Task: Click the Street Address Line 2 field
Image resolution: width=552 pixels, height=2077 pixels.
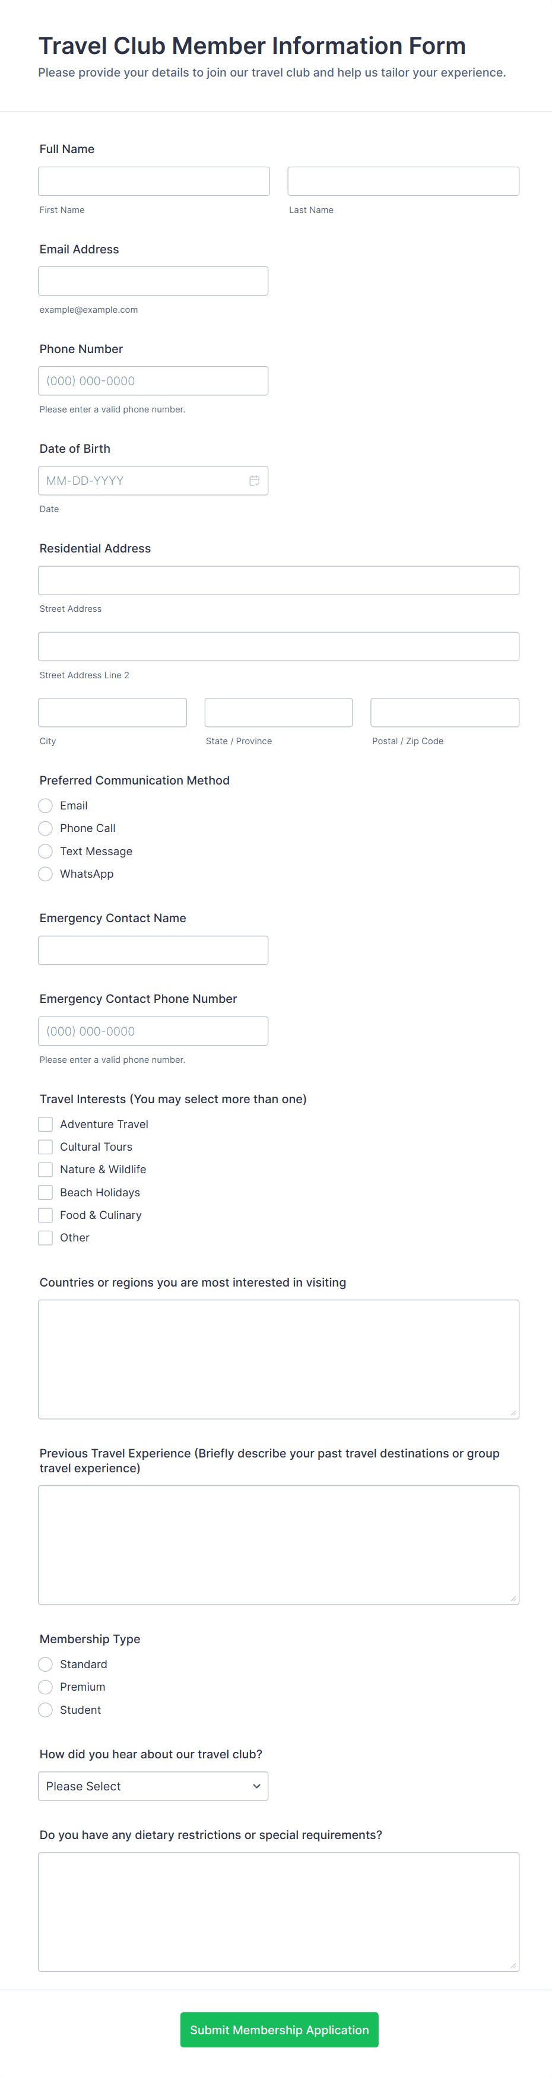Action: click(x=278, y=647)
